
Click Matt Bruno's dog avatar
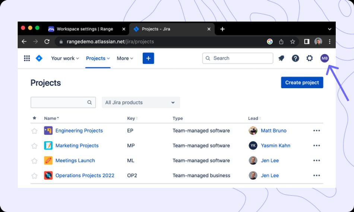coord(253,130)
